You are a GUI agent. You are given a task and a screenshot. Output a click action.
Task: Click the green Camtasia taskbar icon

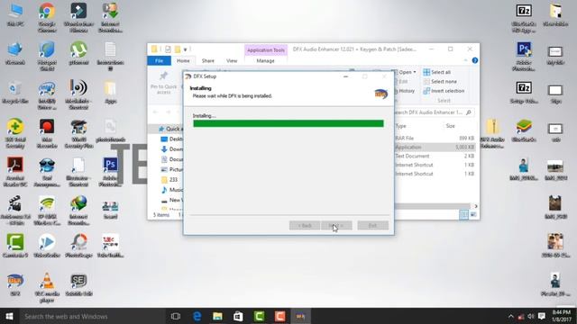pyautogui.click(x=259, y=316)
